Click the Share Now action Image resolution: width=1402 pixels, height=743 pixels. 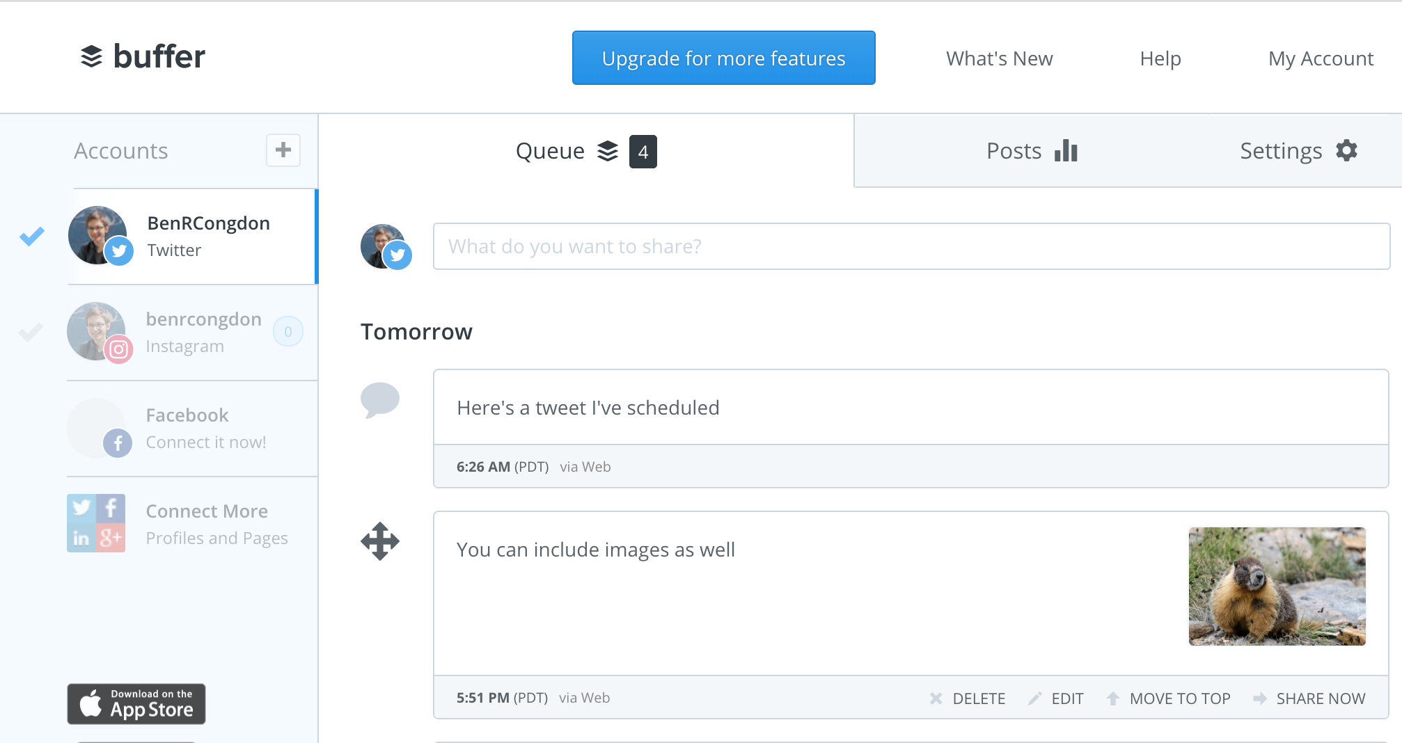click(1321, 698)
